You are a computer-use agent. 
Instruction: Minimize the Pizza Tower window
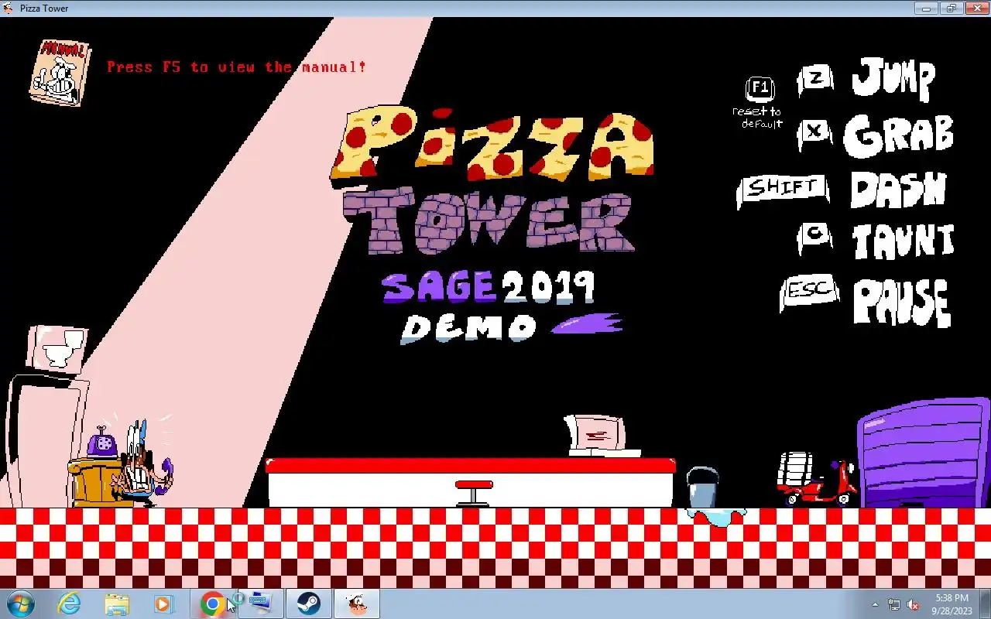click(x=926, y=9)
